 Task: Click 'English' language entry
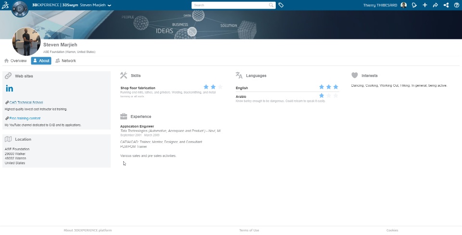click(x=242, y=88)
